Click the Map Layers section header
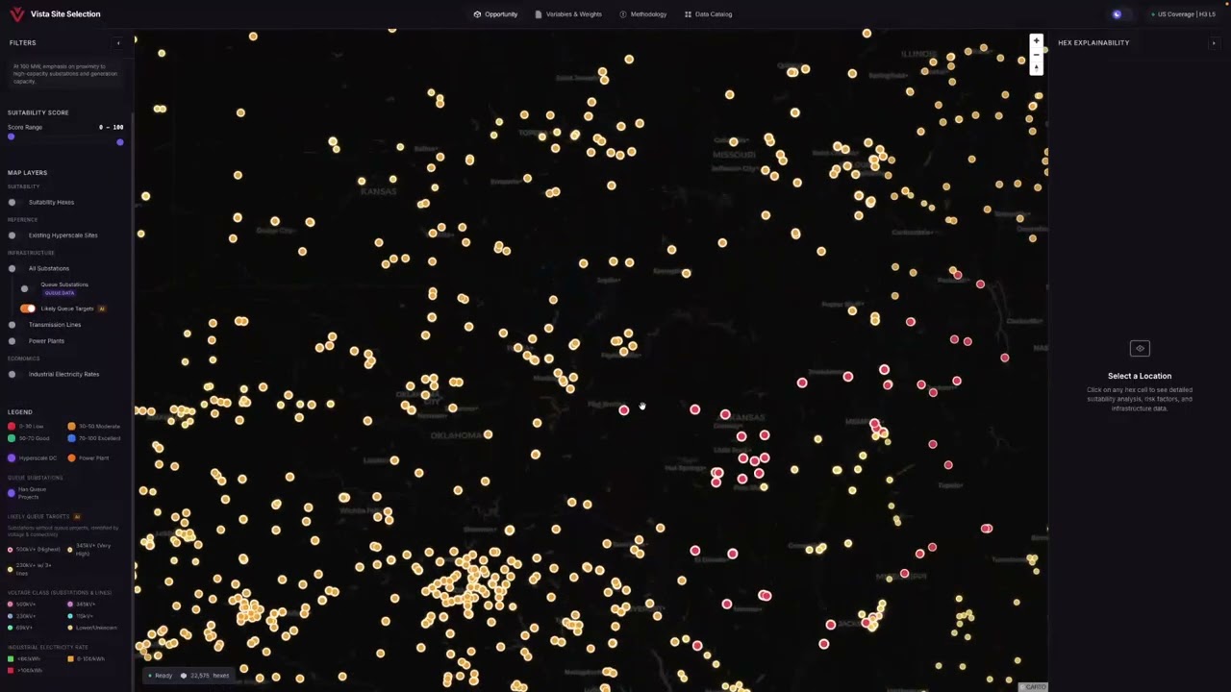The image size is (1231, 692). [28, 173]
